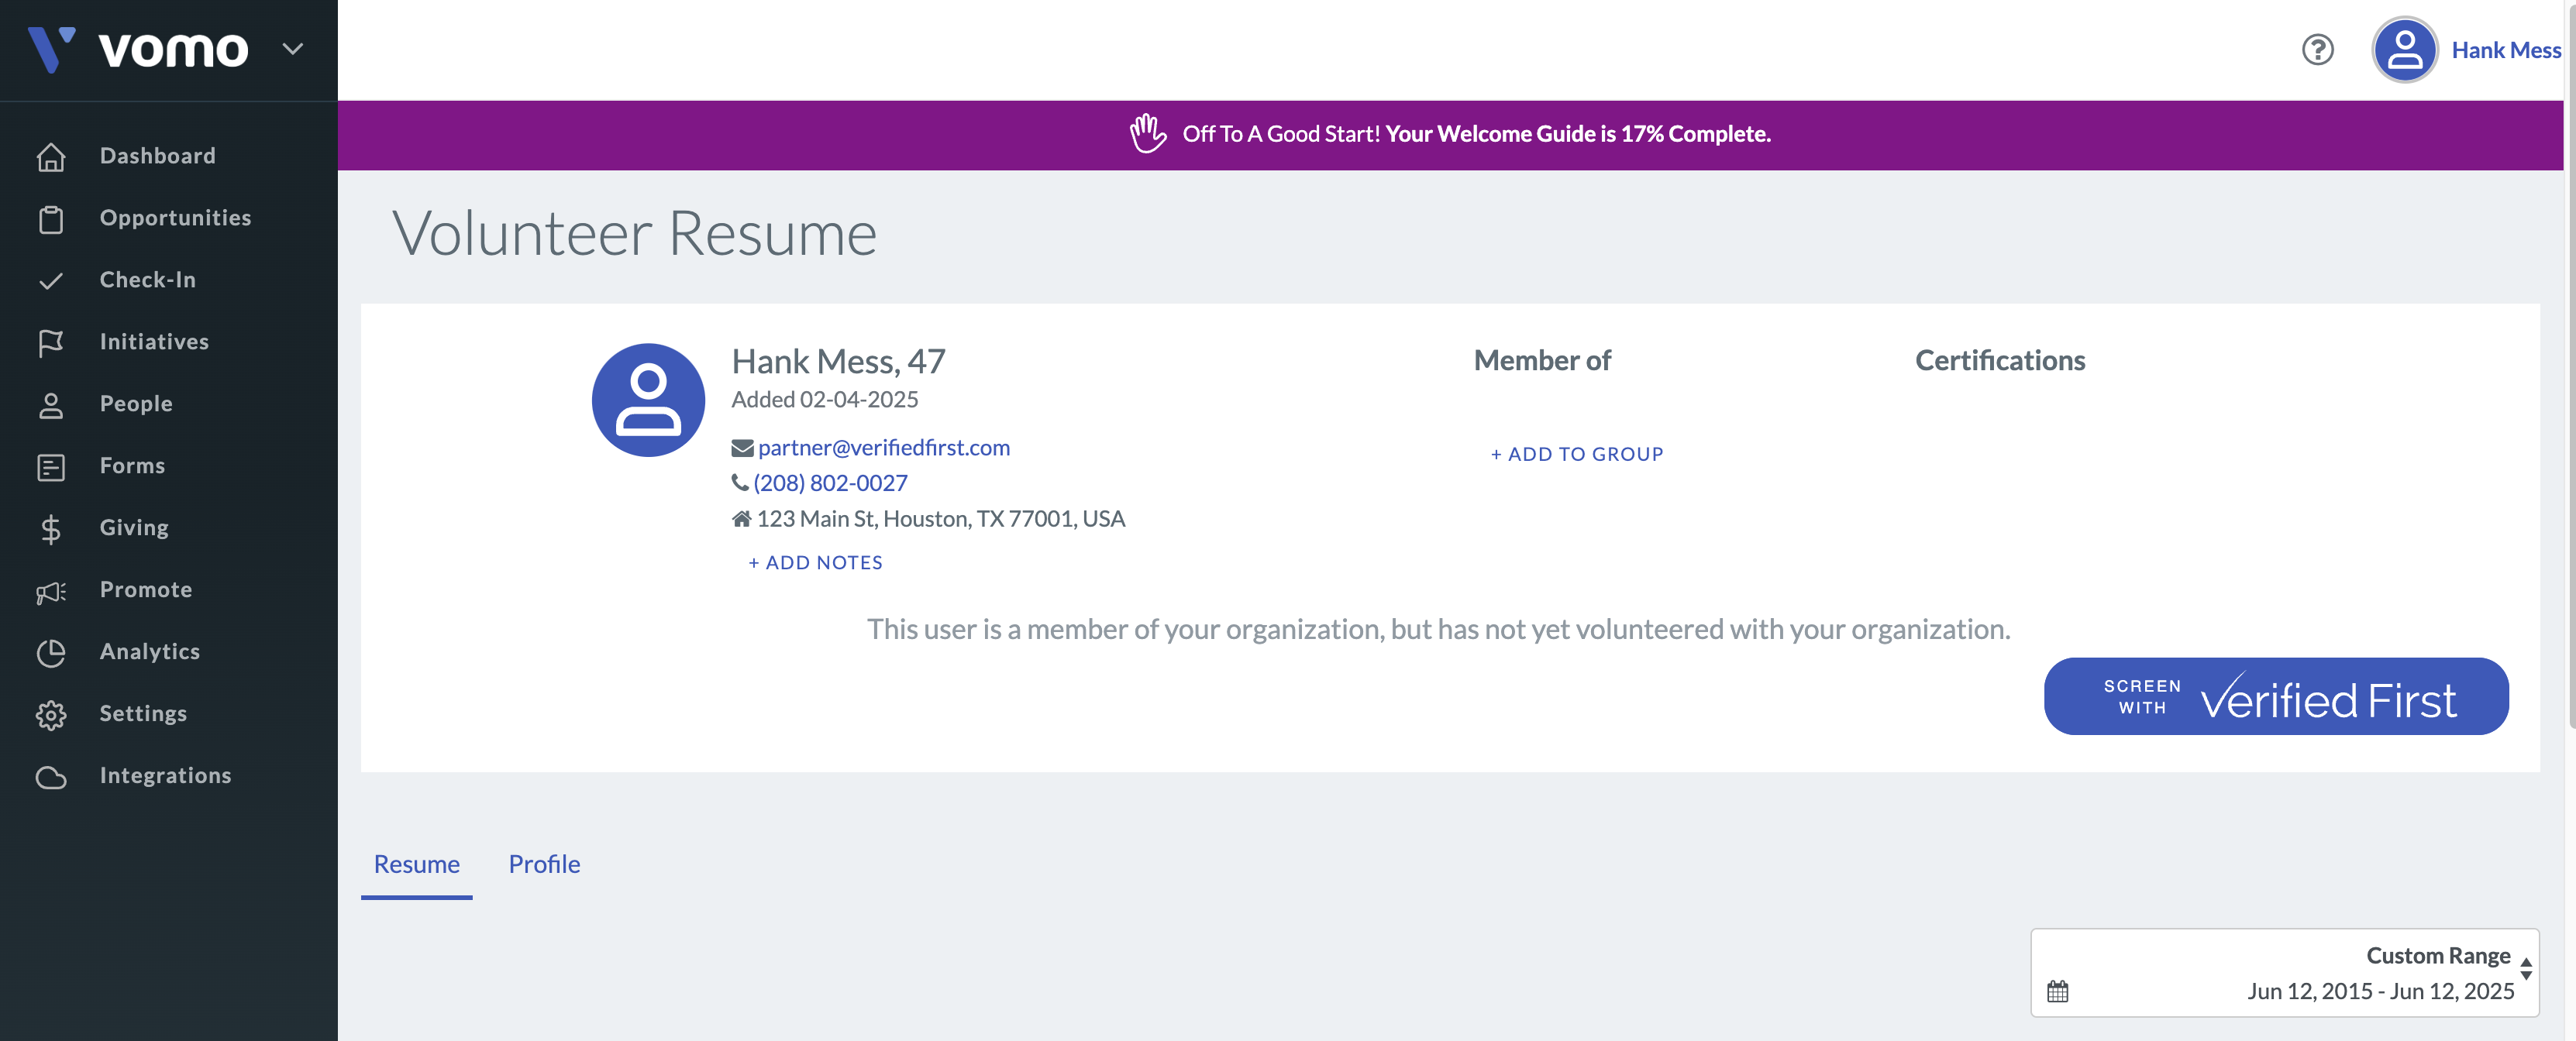Click the Initiatives flag icon
The width and height of the screenshot is (2576, 1041).
point(51,342)
